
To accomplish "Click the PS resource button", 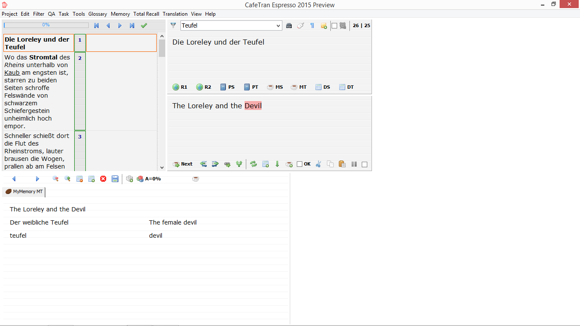I will tap(227, 87).
